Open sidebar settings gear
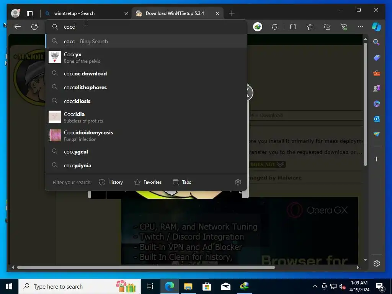This screenshot has height=294, width=392. pos(377,263)
